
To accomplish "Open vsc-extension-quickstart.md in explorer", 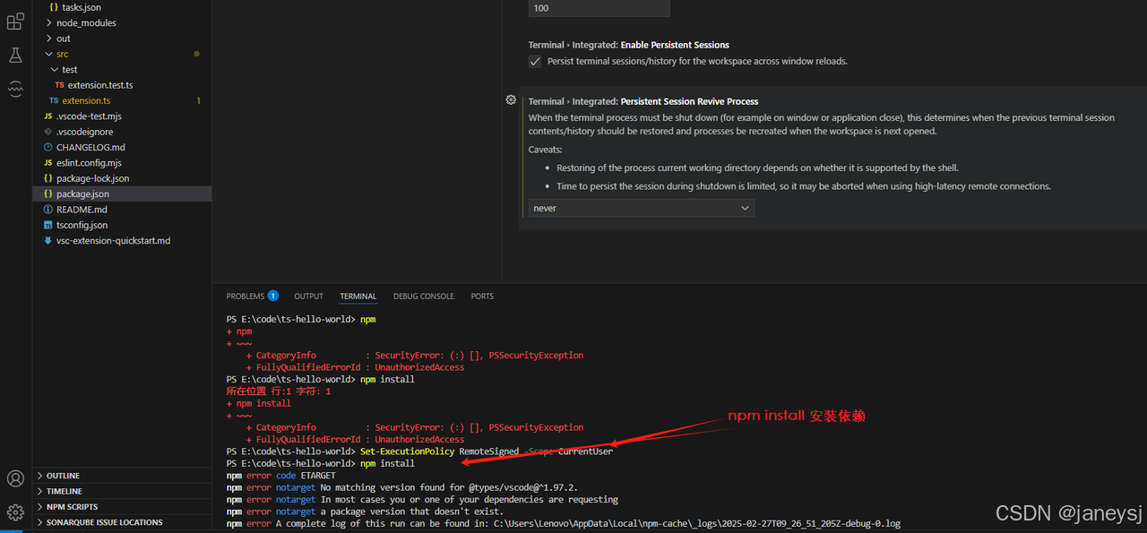I will point(113,241).
